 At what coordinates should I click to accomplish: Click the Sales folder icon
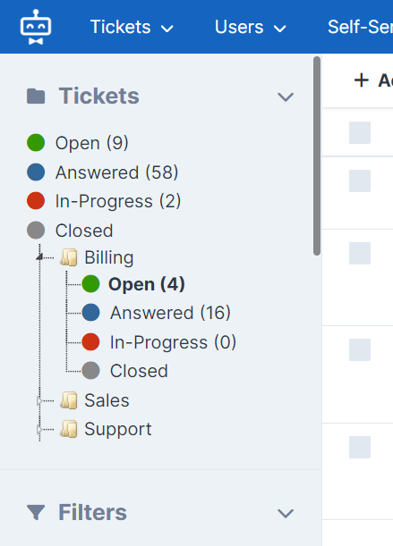point(69,400)
